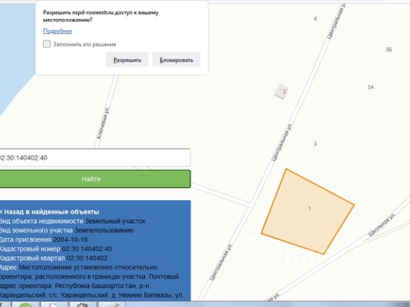
Task: Click house number 4 on the map
Action: coord(315,19)
